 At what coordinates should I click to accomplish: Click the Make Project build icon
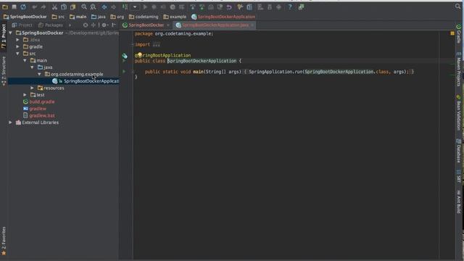click(x=125, y=7)
